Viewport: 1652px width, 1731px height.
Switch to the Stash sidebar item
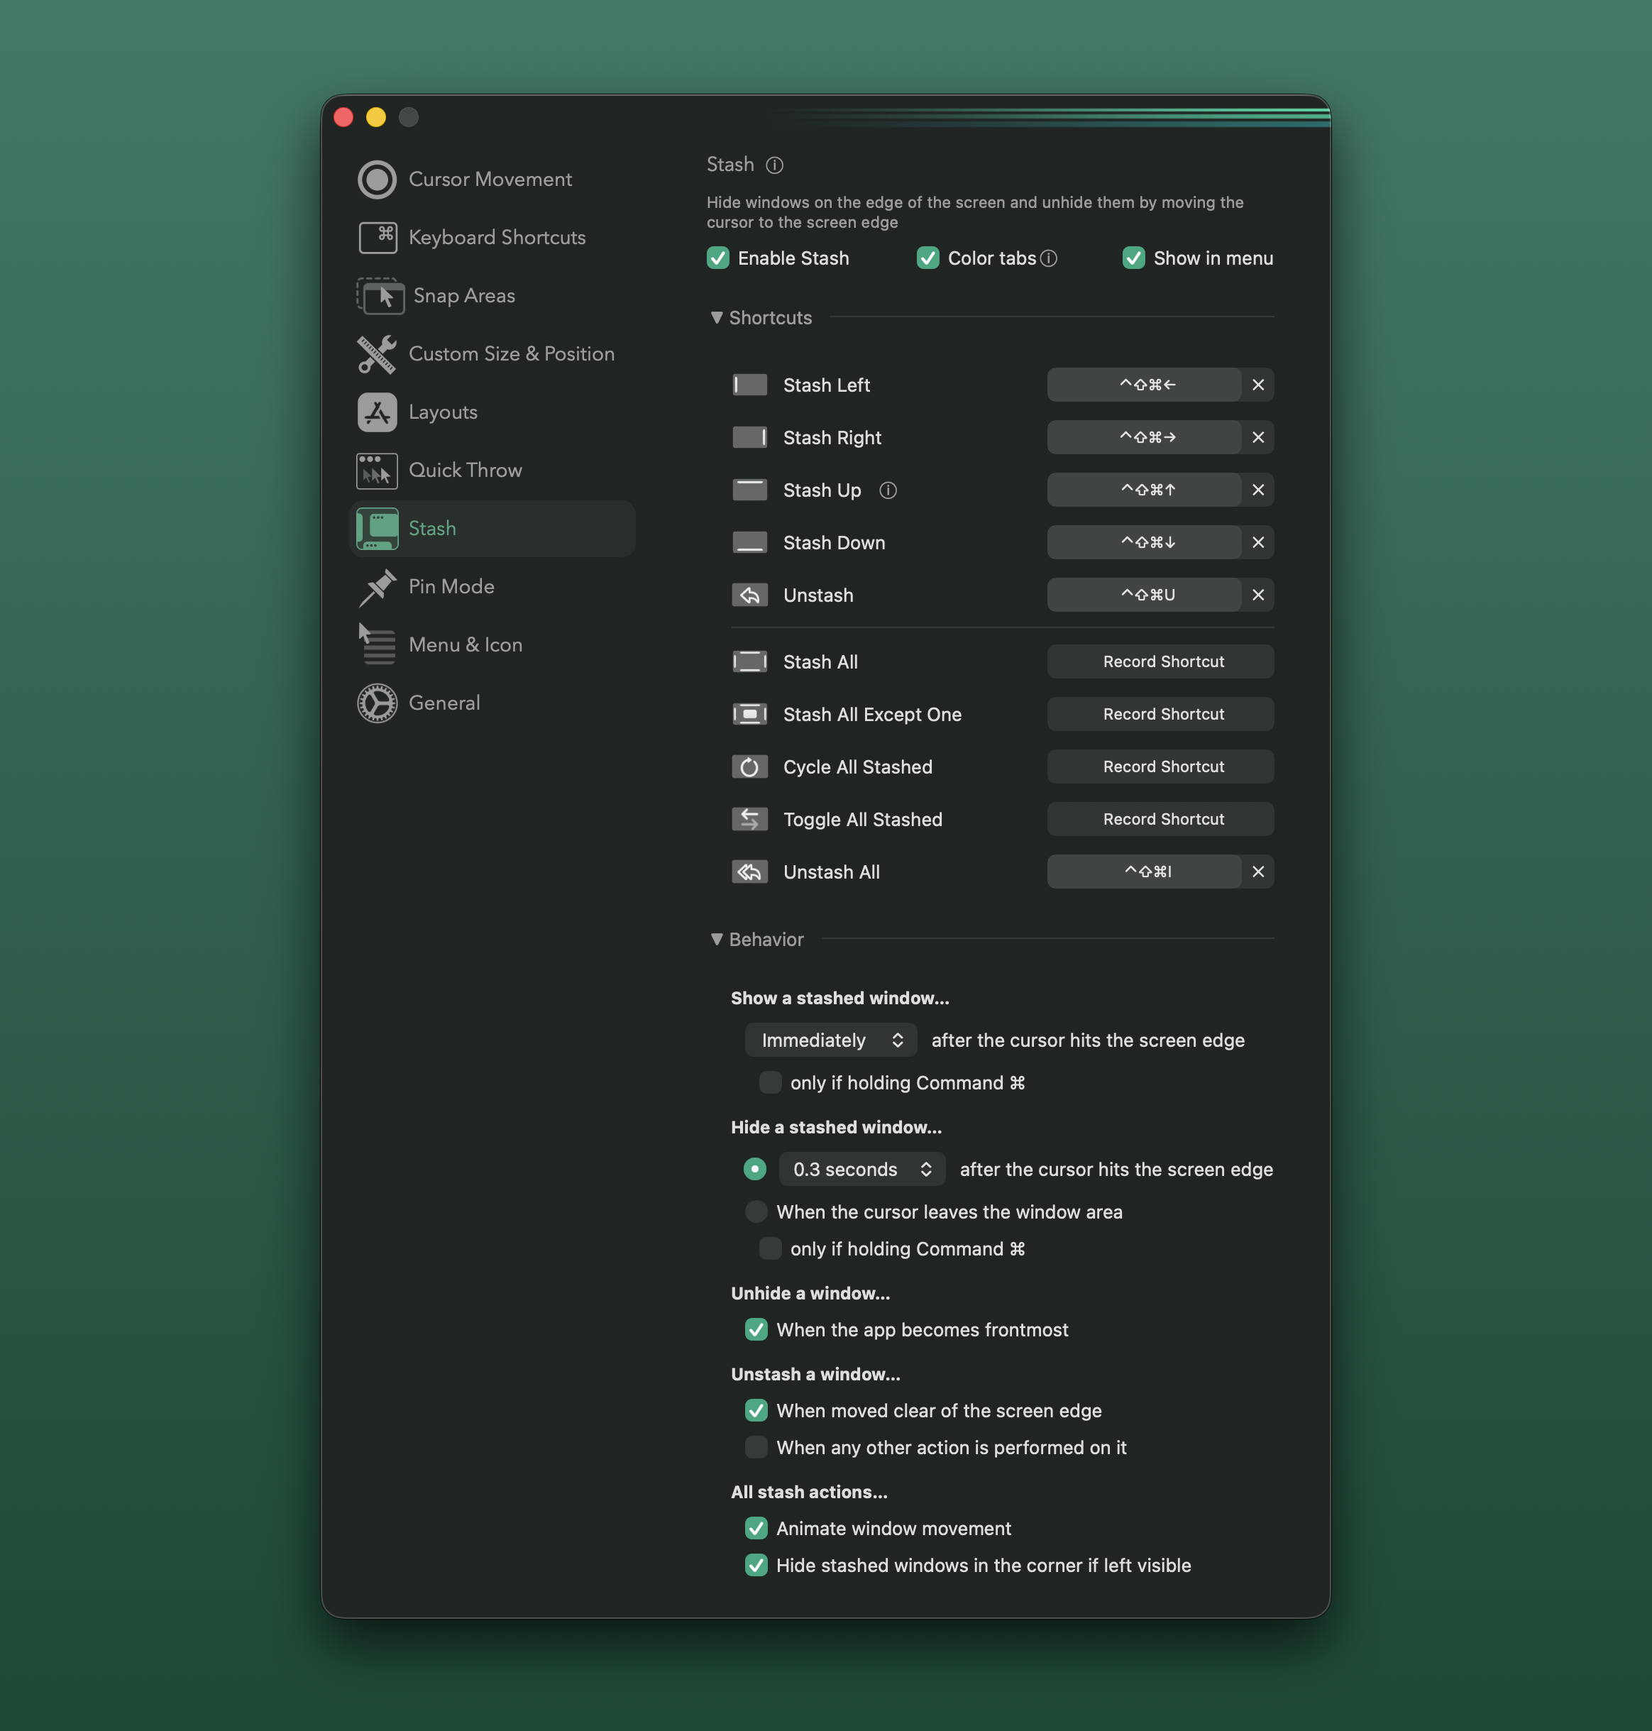tap(493, 529)
